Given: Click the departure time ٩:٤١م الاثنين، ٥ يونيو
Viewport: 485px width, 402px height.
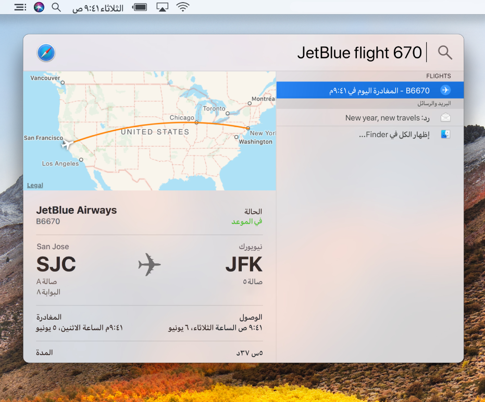Looking at the screenshot, I should click(x=80, y=328).
